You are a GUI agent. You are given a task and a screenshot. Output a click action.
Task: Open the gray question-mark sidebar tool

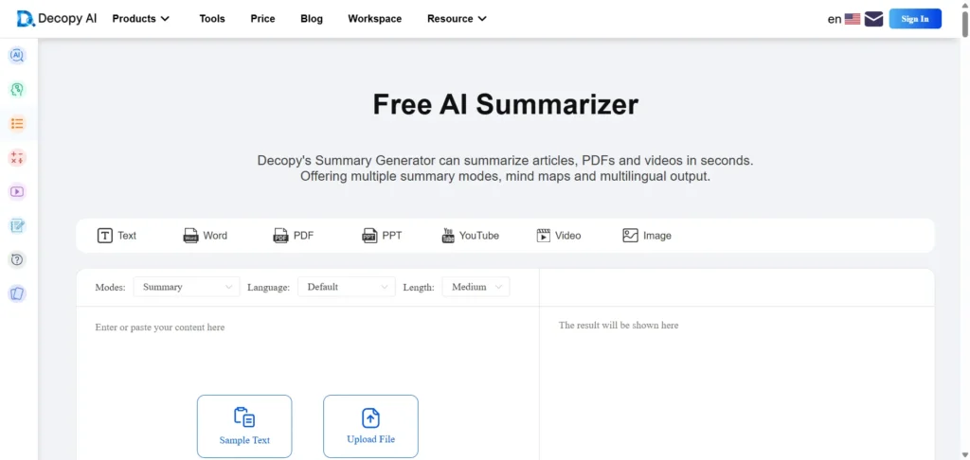click(x=17, y=259)
